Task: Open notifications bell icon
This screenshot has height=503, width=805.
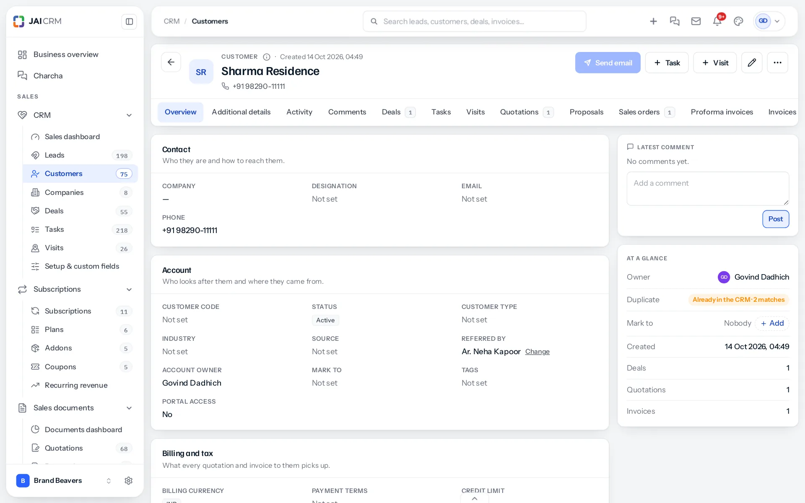Action: (717, 21)
